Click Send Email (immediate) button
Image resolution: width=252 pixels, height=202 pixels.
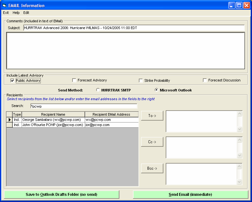(190, 195)
